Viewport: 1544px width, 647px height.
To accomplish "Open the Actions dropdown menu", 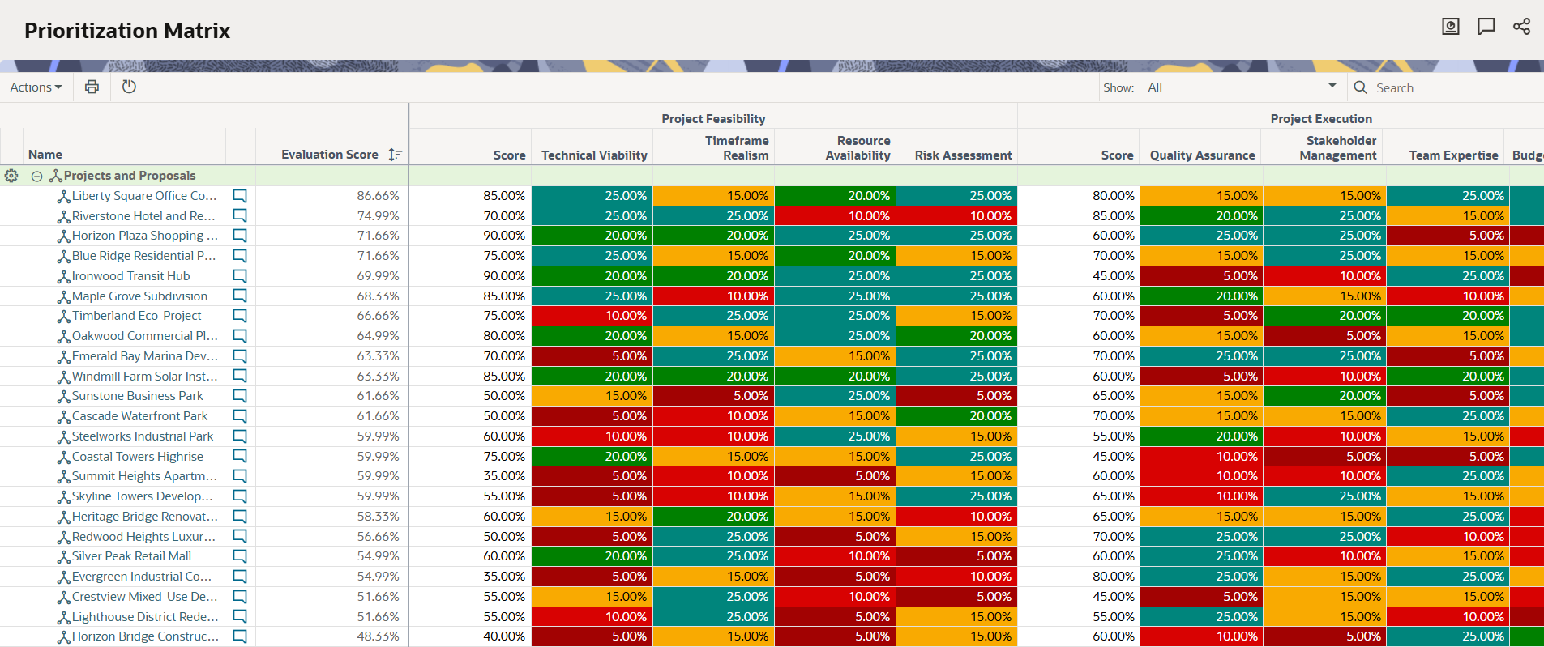I will point(36,87).
